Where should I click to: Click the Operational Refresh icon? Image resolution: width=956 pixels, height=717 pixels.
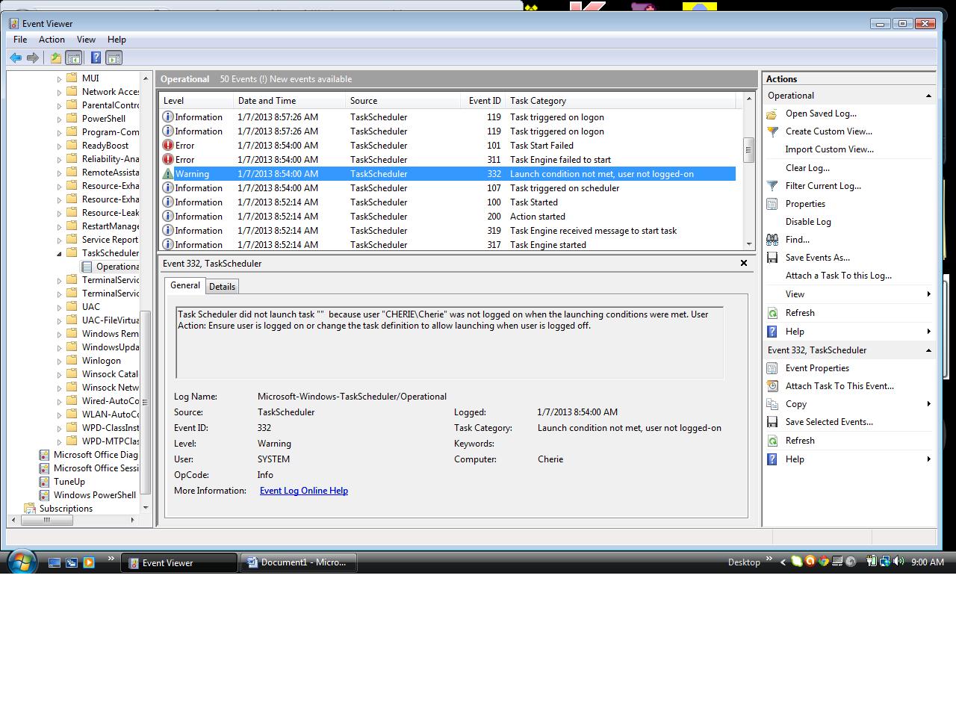pos(772,313)
